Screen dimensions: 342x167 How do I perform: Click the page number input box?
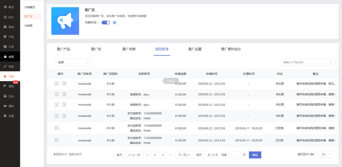coord(235,155)
